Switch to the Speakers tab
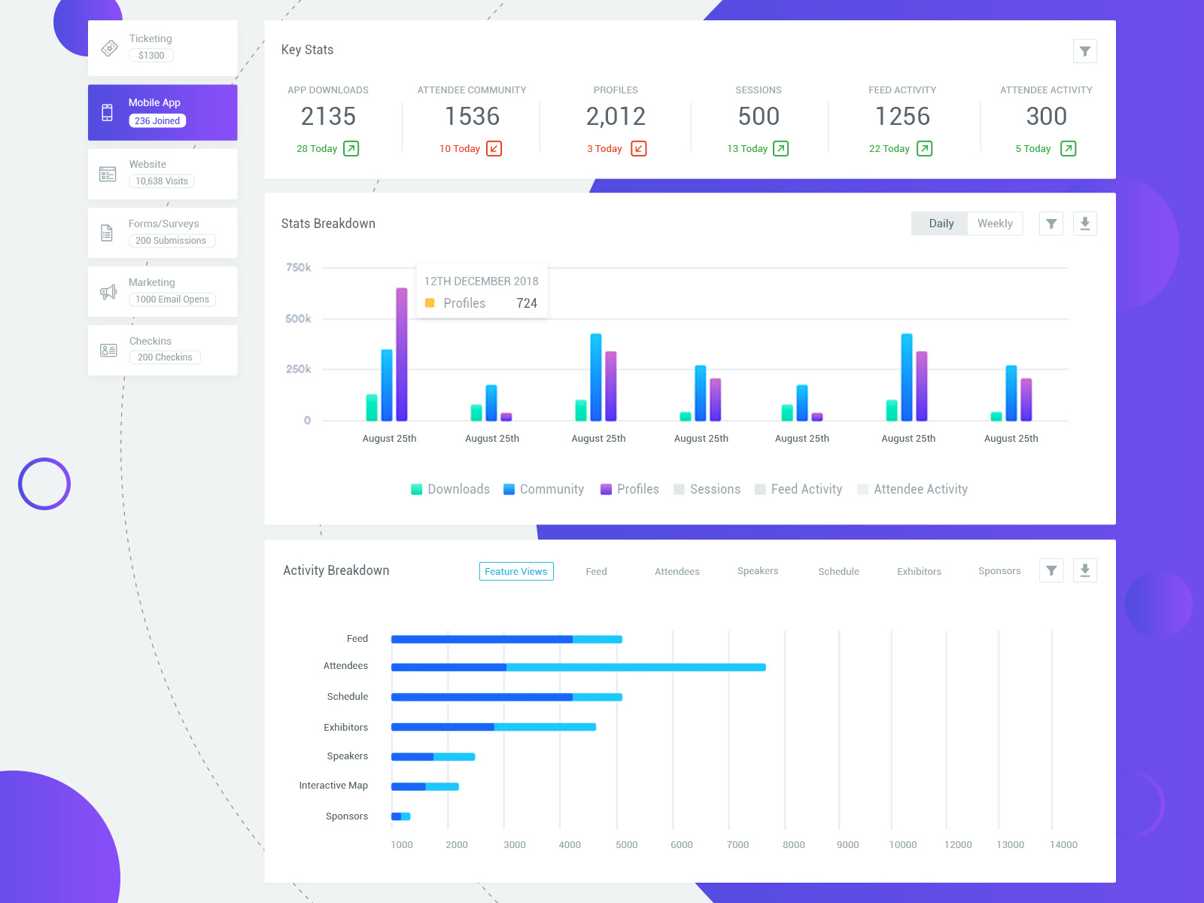1204x903 pixels. click(x=757, y=571)
